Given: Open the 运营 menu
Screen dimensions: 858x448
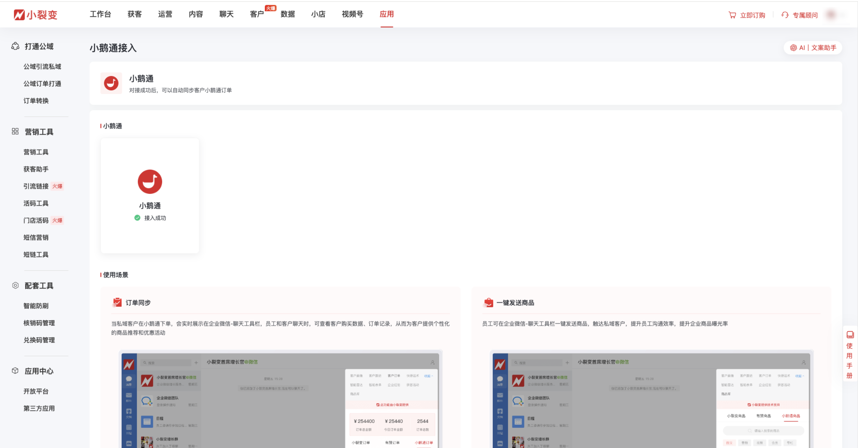Looking at the screenshot, I should [x=165, y=14].
